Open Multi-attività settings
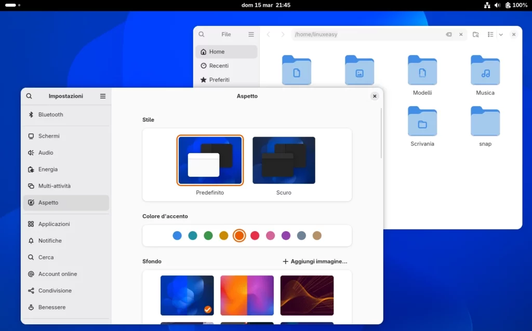The image size is (532, 331). (x=55, y=186)
